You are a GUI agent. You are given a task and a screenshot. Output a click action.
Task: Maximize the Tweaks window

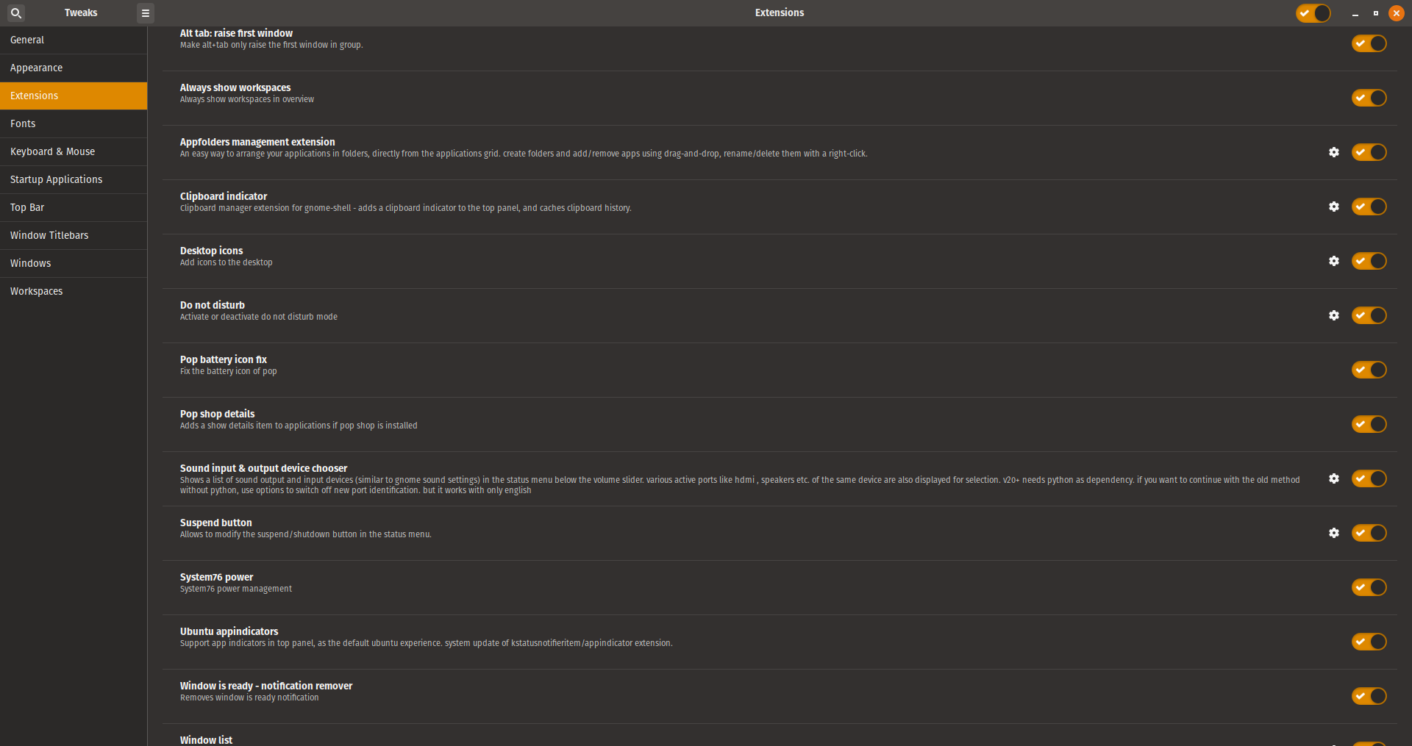point(1375,13)
